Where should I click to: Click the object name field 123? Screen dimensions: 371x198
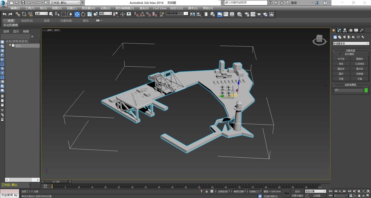[348, 90]
